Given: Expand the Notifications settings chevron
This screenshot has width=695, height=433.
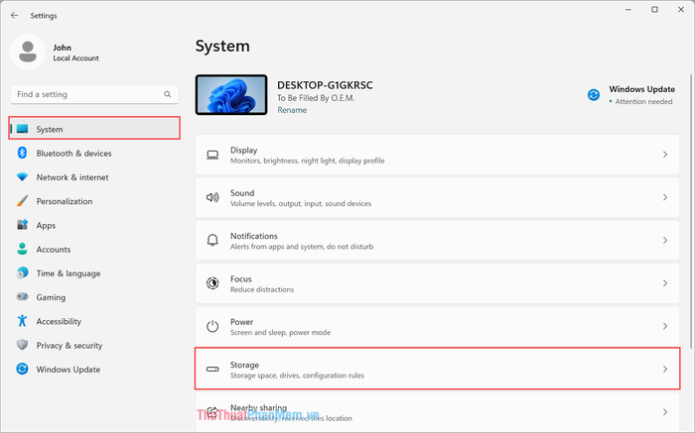Looking at the screenshot, I should [665, 240].
